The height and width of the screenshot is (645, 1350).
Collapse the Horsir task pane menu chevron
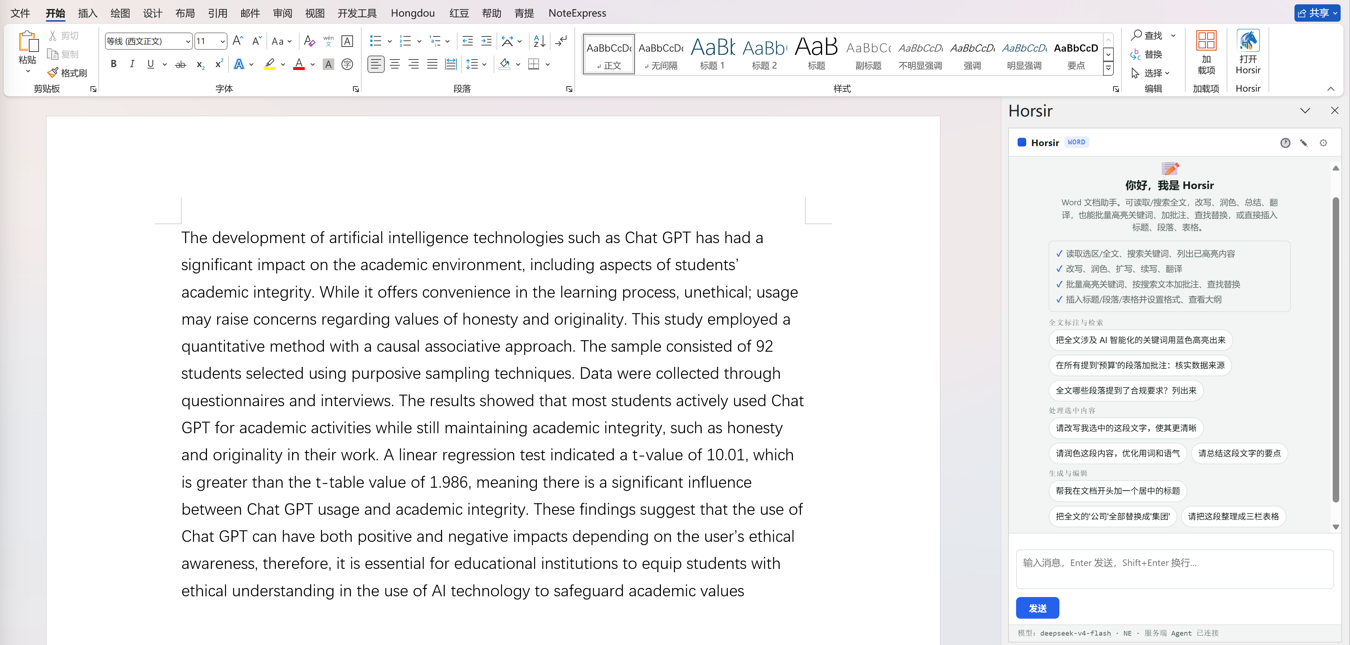[x=1305, y=111]
